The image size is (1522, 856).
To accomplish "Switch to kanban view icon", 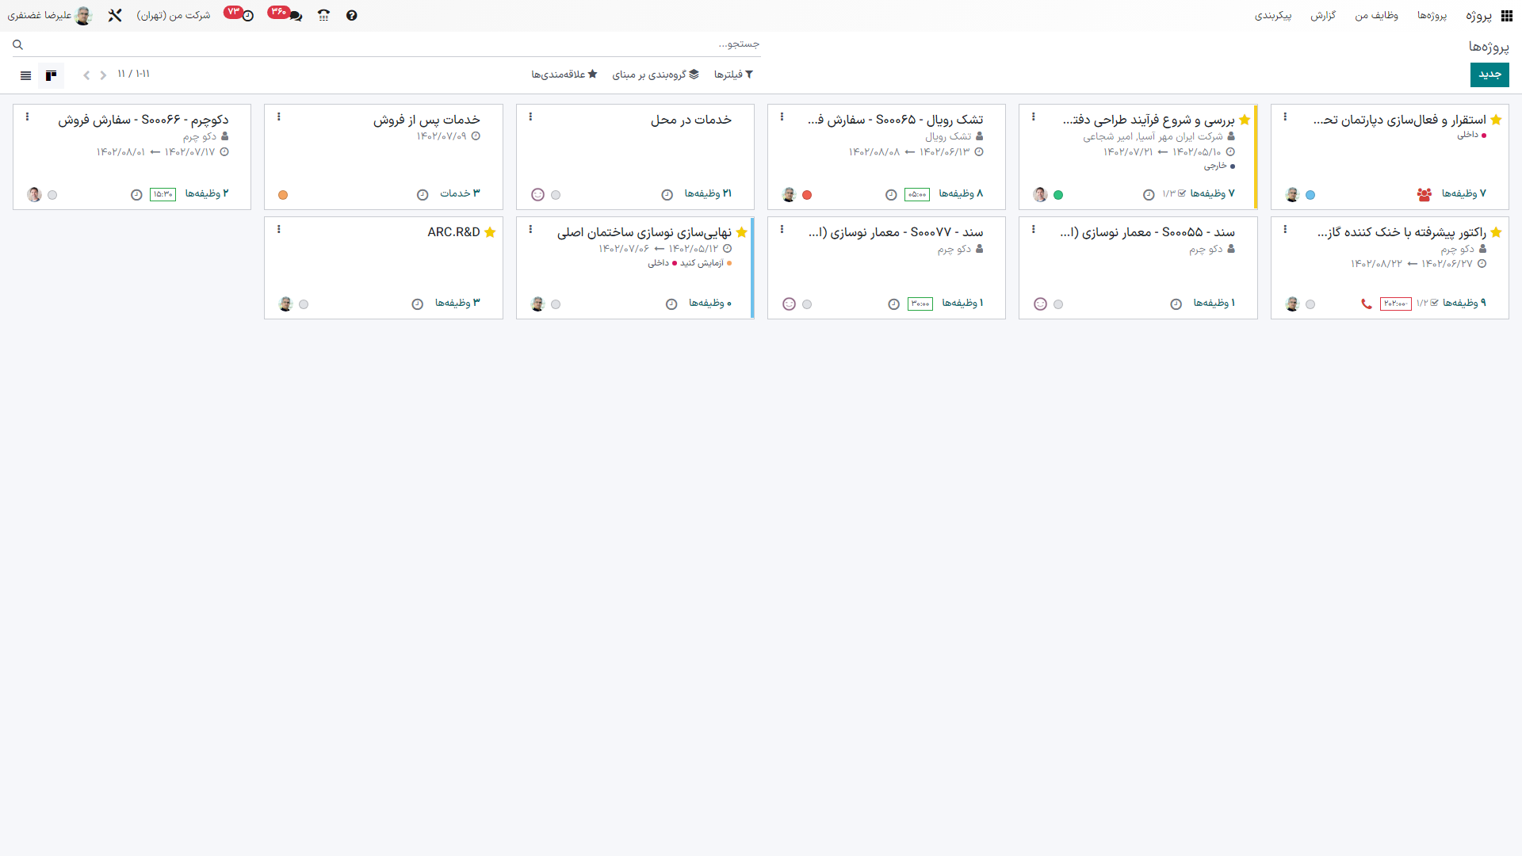I will (x=52, y=75).
